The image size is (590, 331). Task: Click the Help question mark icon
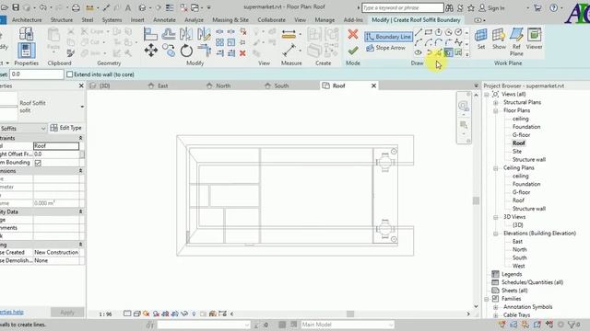coord(553,7)
